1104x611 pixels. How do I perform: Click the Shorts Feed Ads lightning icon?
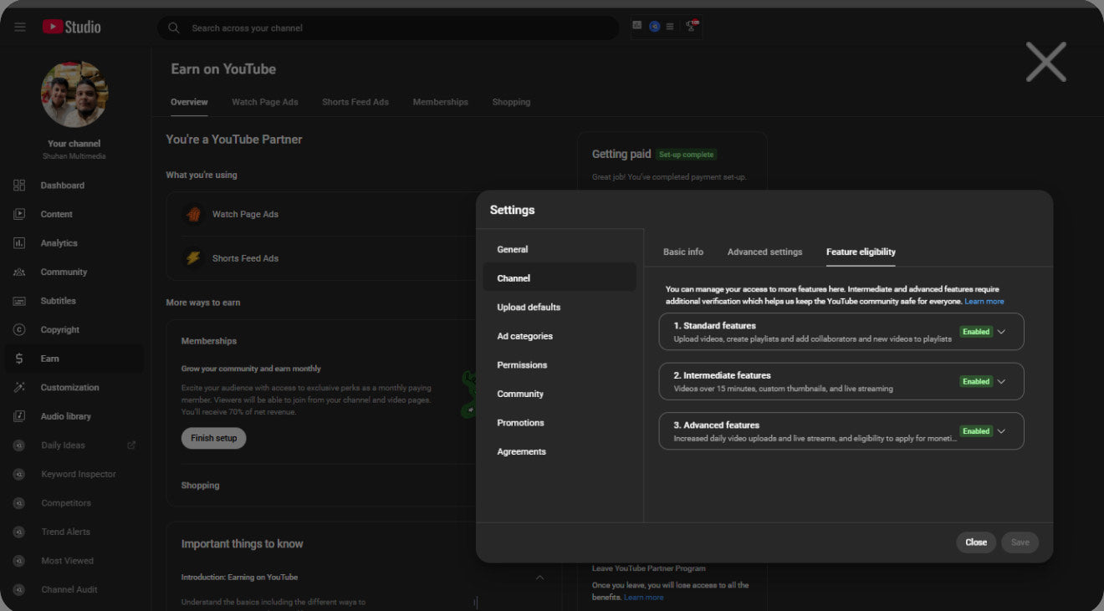pyautogui.click(x=193, y=258)
